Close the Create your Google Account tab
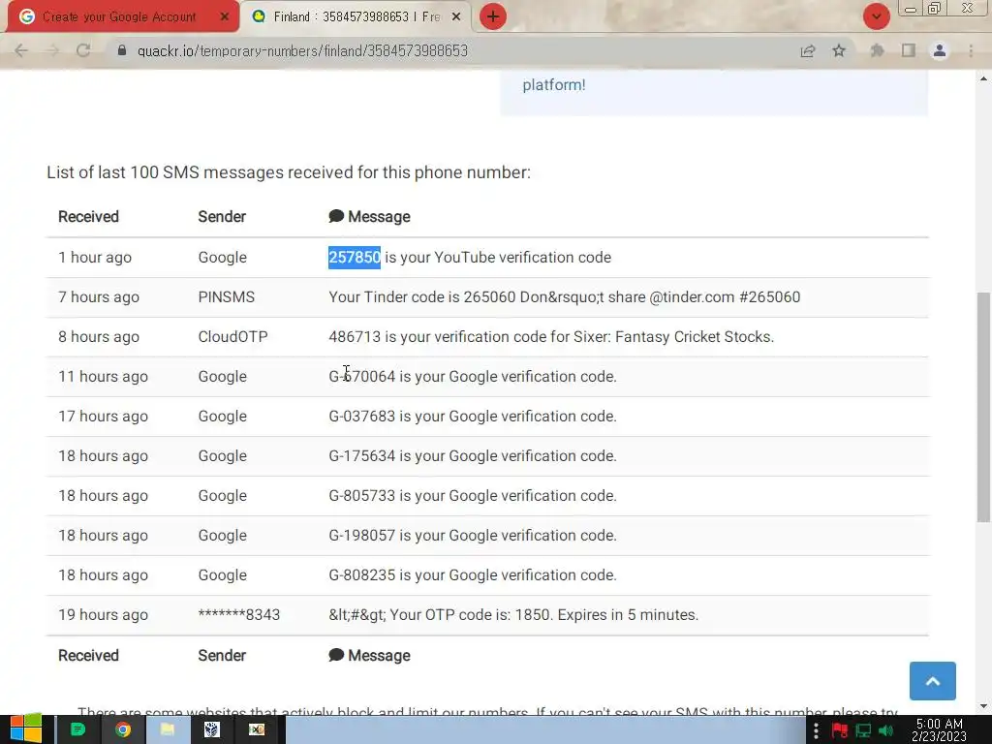The height and width of the screenshot is (744, 992). [x=224, y=17]
